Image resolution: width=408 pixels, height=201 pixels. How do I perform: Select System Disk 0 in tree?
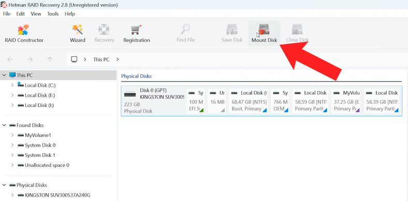point(40,145)
